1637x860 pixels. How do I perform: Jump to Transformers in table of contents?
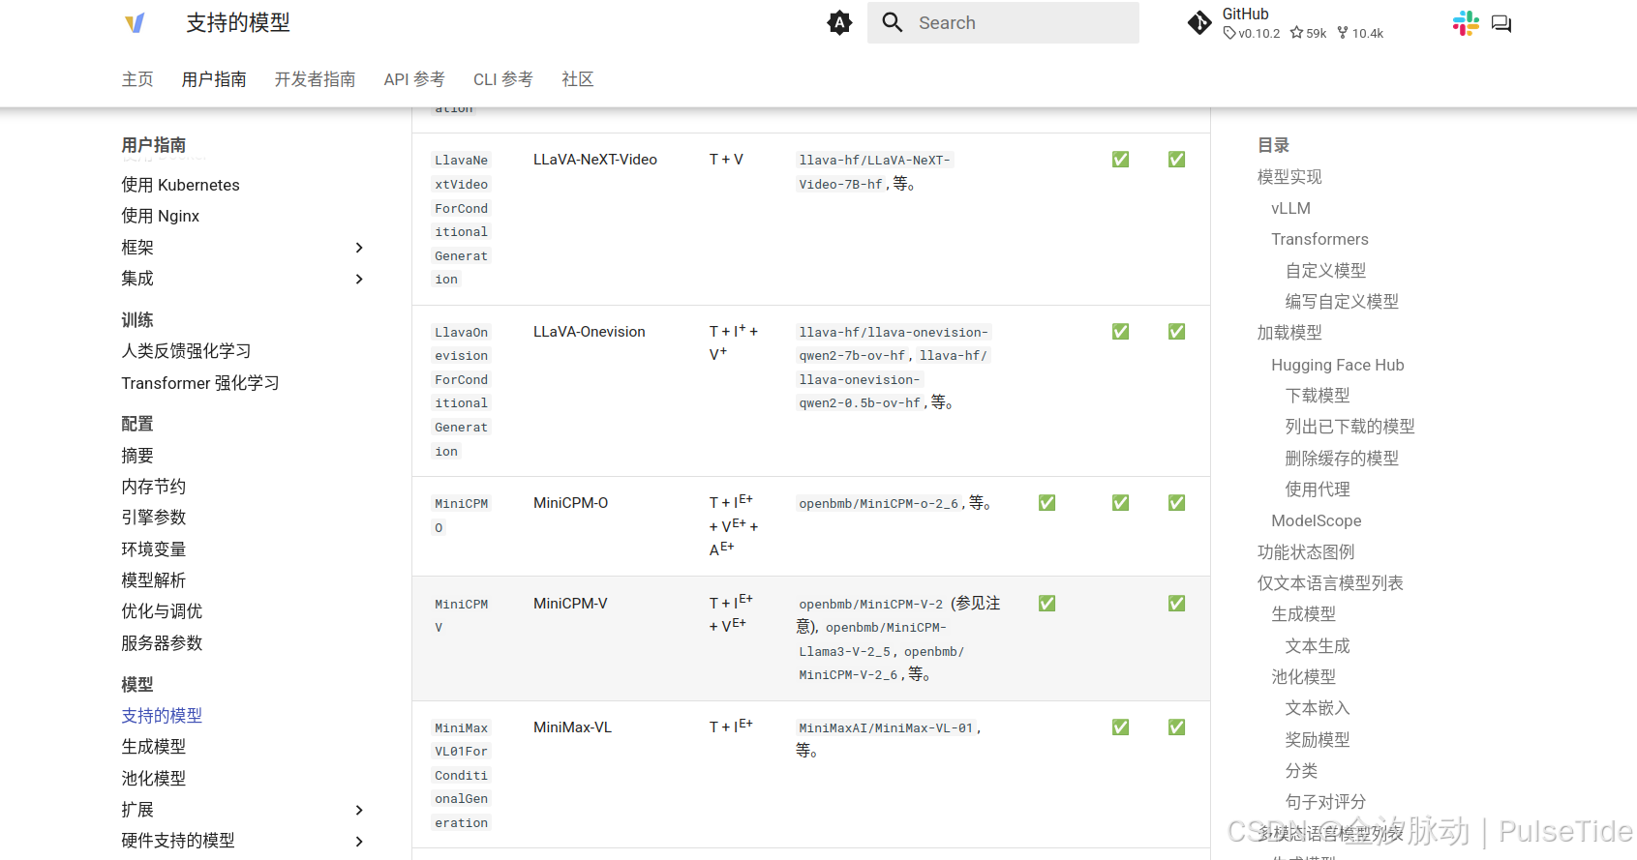(1319, 239)
